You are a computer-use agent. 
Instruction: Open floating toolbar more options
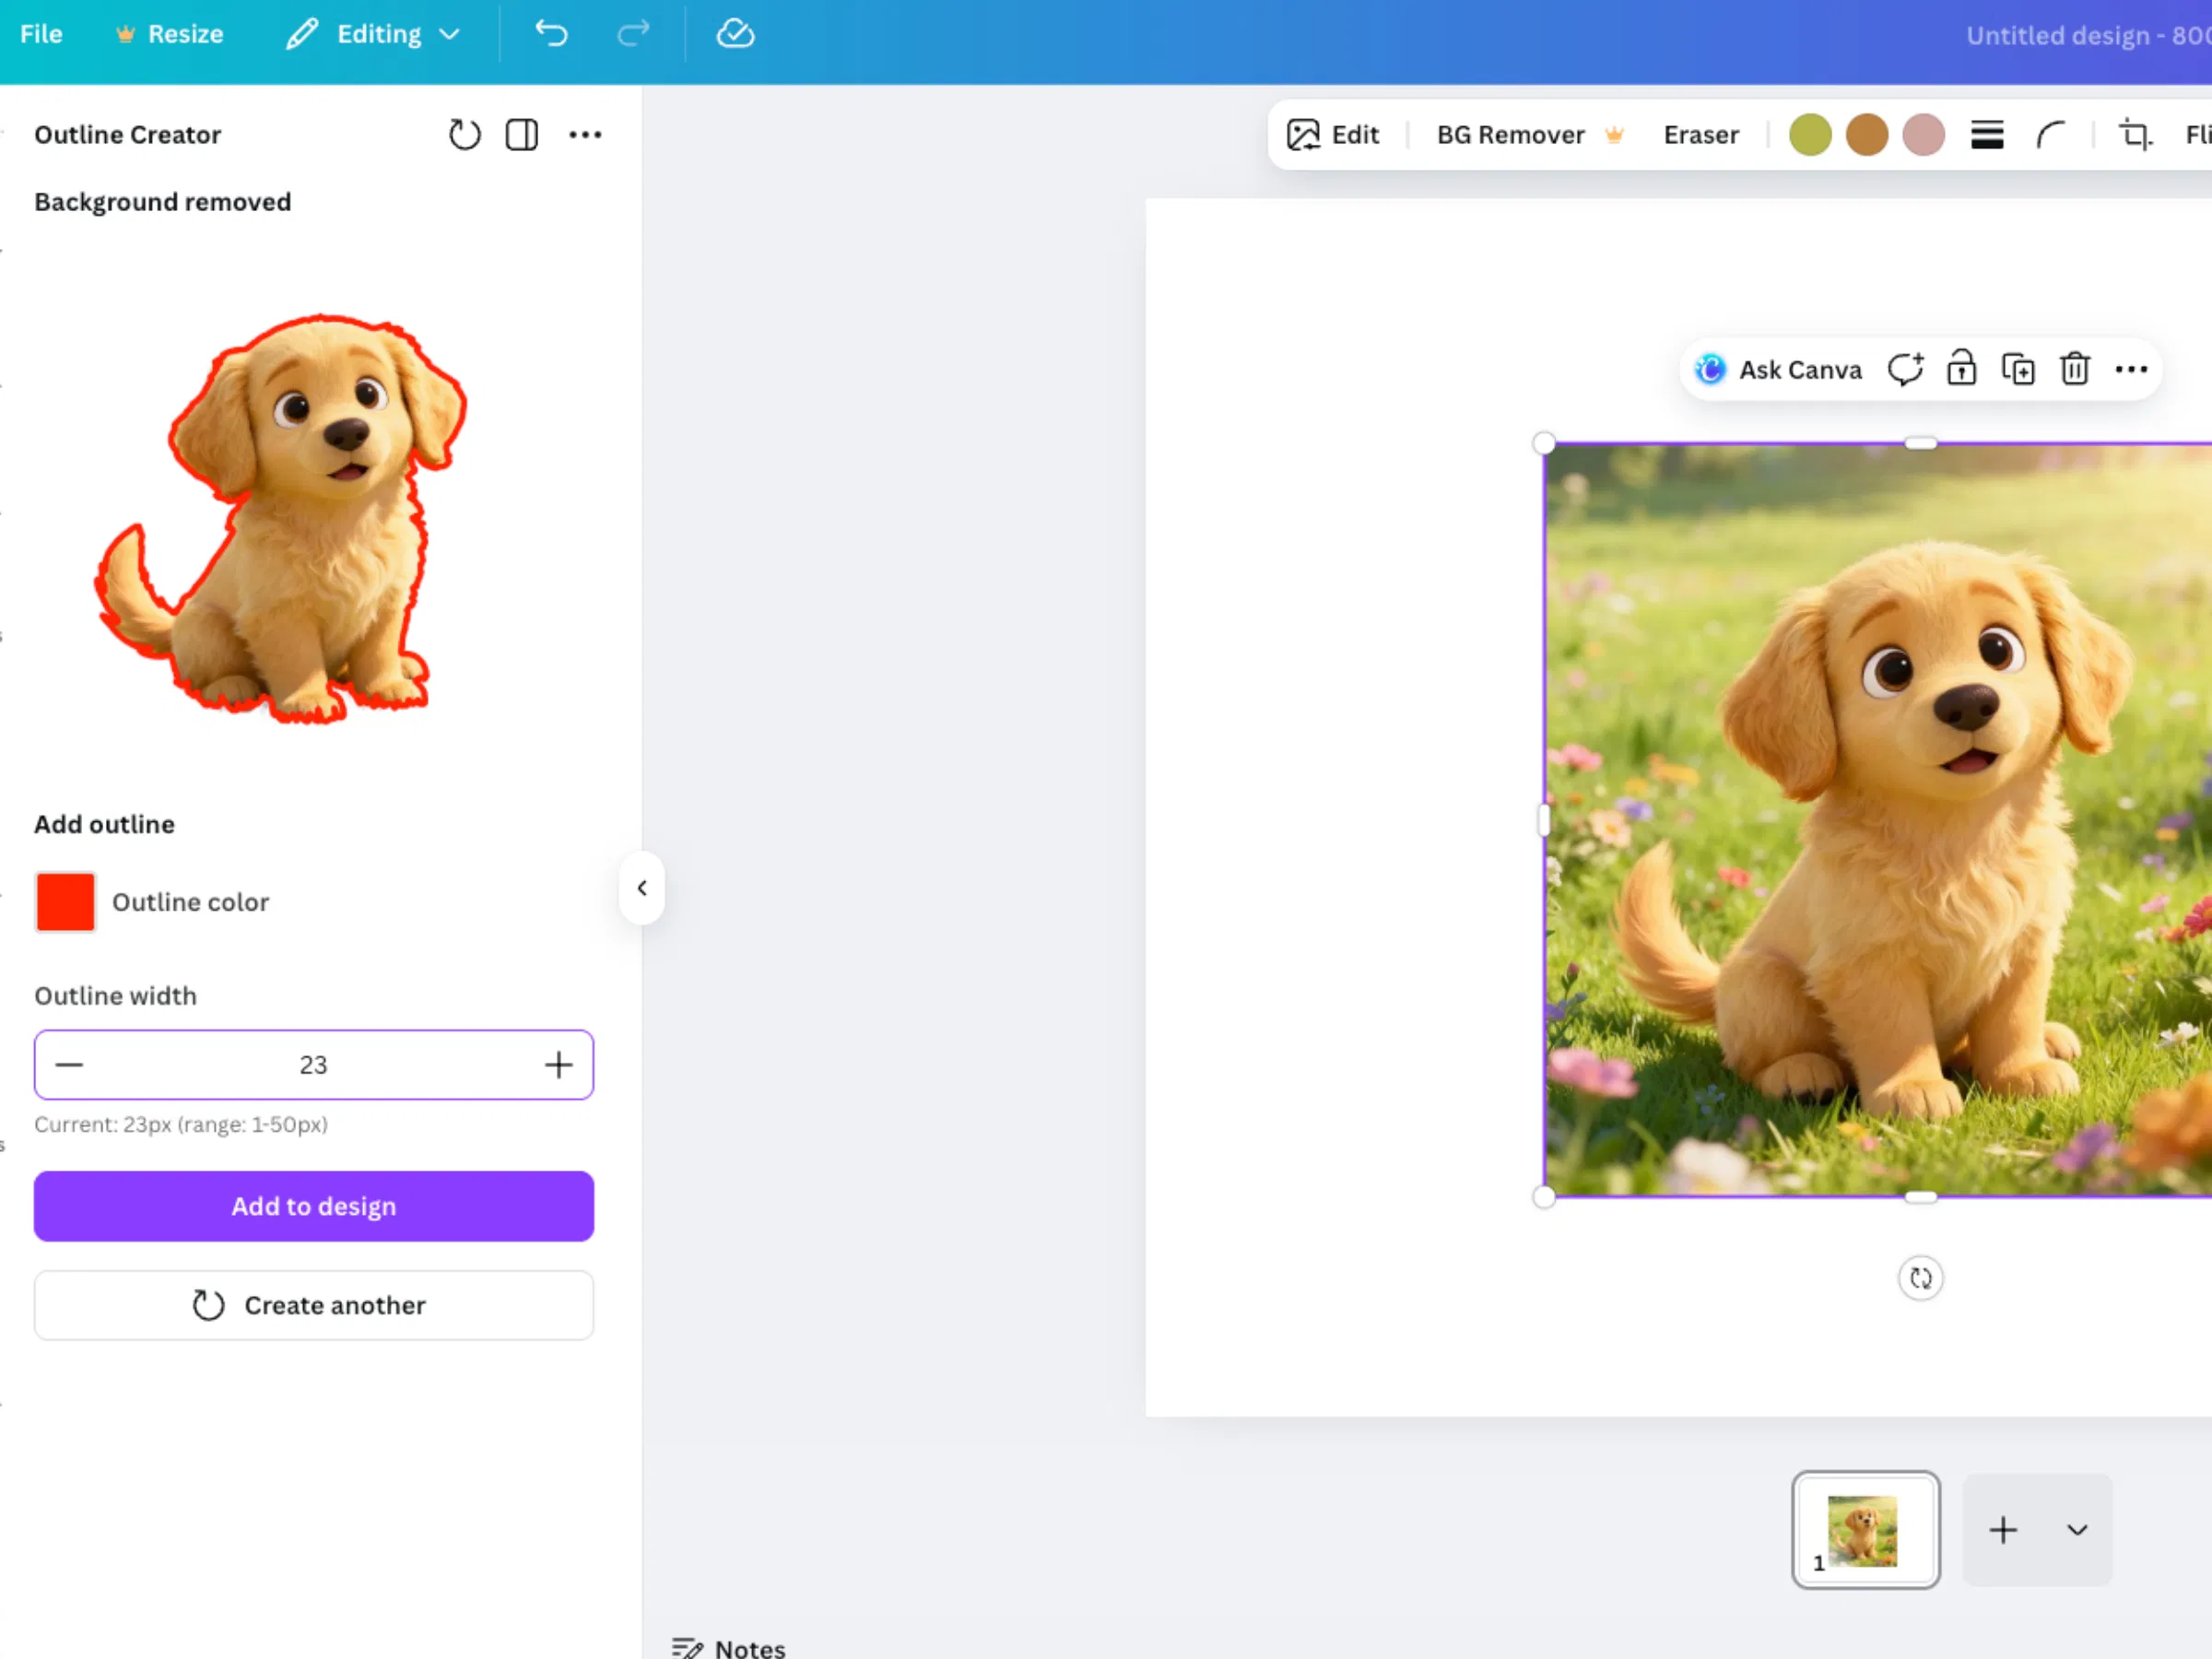click(x=2131, y=369)
